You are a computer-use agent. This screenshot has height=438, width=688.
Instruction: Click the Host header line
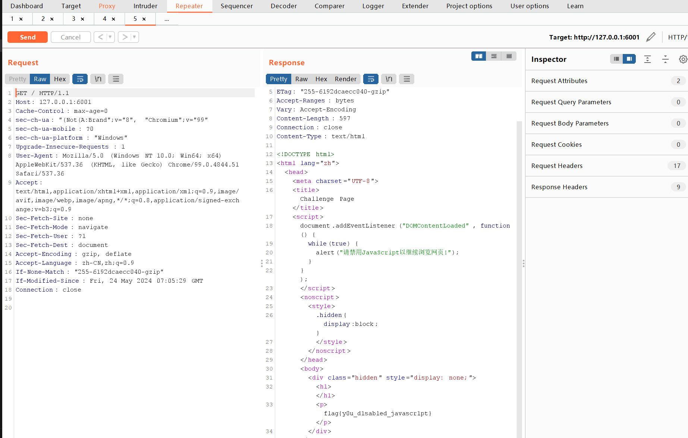coord(53,102)
